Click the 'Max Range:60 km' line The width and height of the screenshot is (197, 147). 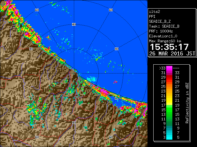pos(165,41)
